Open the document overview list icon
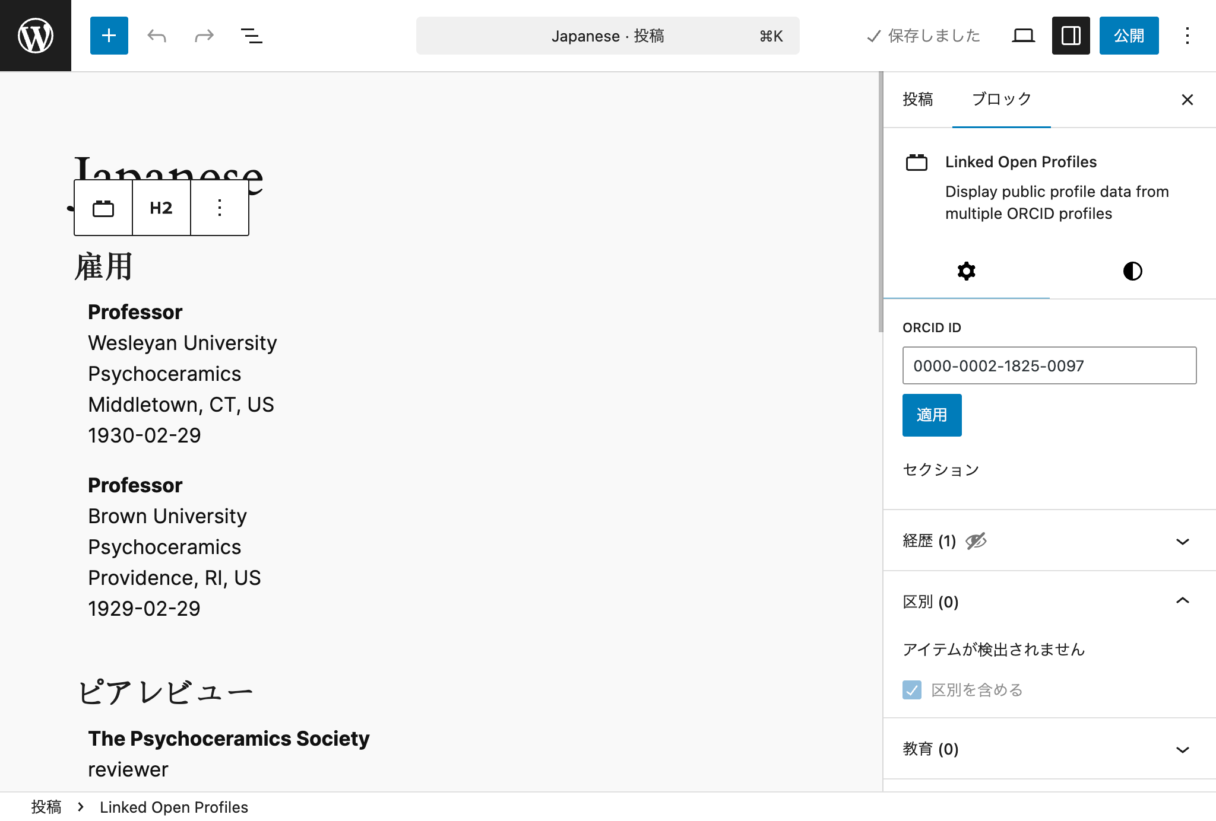The width and height of the screenshot is (1216, 821). [252, 36]
